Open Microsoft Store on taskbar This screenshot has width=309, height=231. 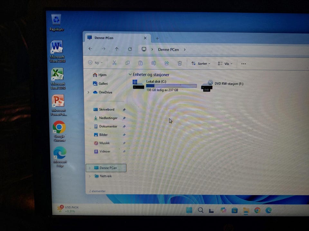(235, 210)
